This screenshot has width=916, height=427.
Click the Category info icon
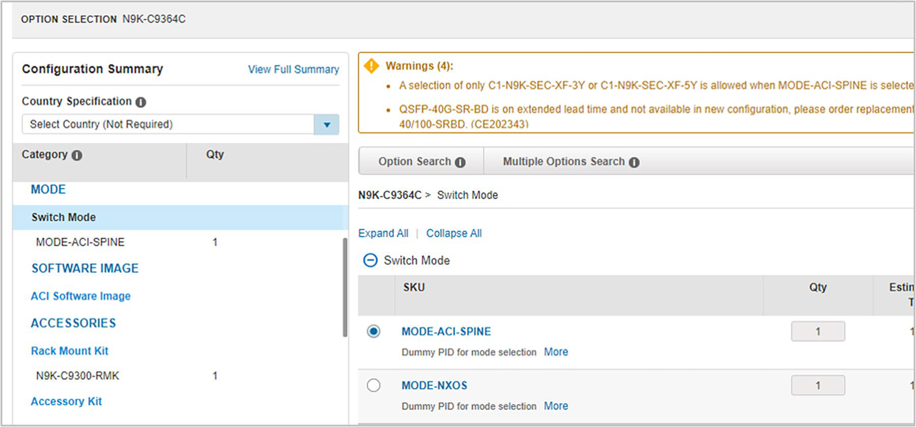(77, 155)
